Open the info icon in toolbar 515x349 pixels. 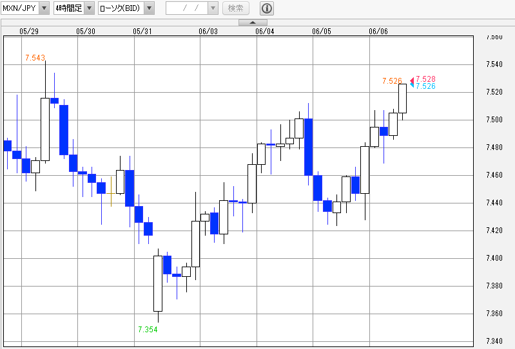click(267, 8)
